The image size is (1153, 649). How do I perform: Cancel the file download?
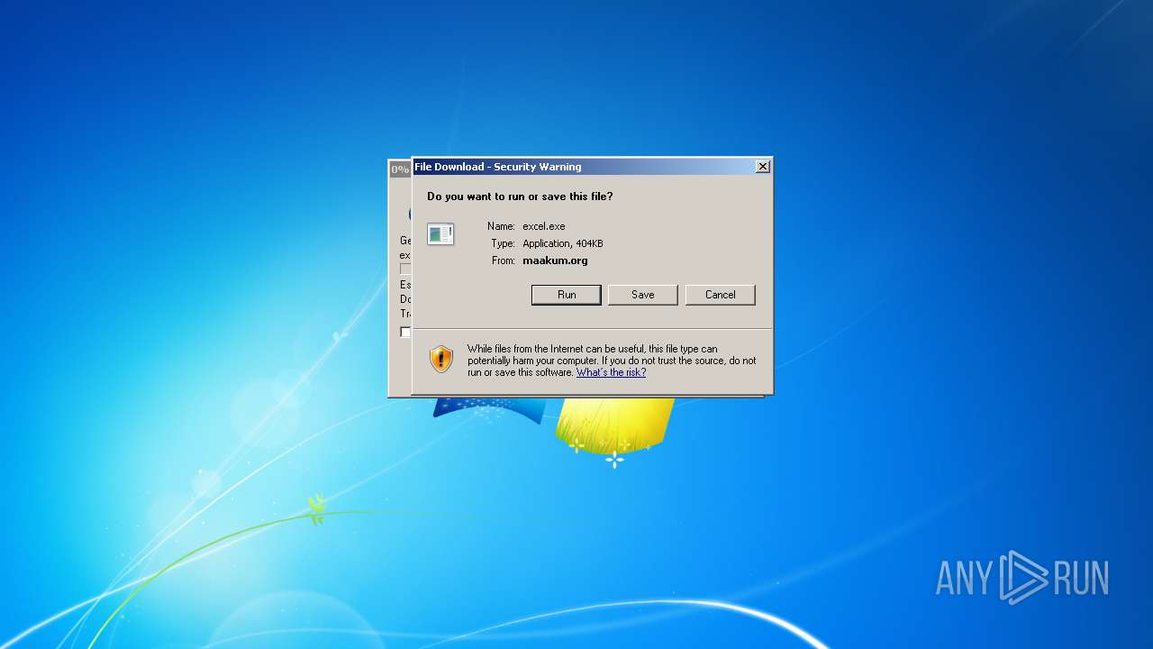[720, 295]
